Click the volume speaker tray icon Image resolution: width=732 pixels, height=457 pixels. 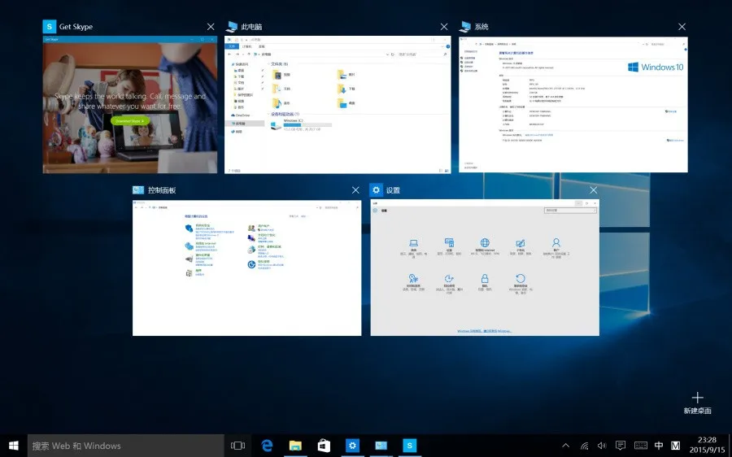click(x=602, y=446)
